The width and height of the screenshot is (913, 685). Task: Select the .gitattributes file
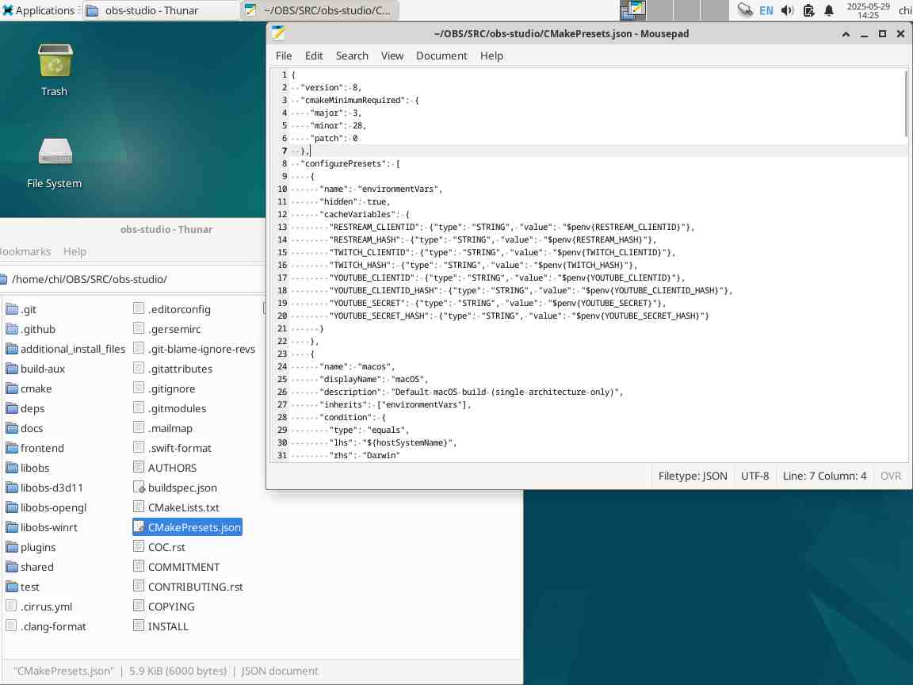pos(173,369)
